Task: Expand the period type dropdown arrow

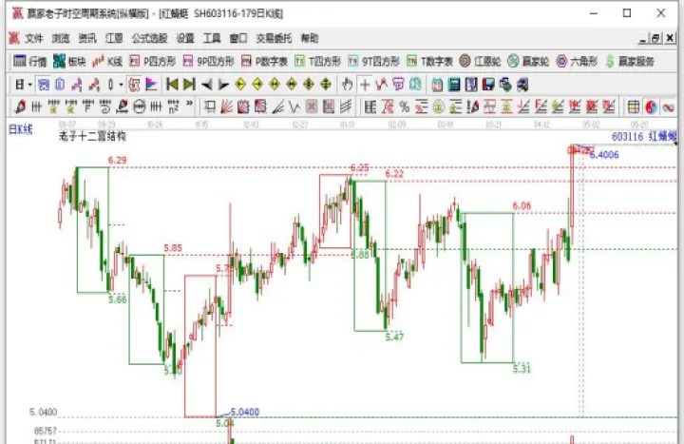Action: coord(31,84)
